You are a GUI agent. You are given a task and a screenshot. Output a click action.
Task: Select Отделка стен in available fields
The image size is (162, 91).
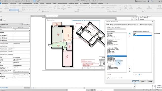point(110,54)
